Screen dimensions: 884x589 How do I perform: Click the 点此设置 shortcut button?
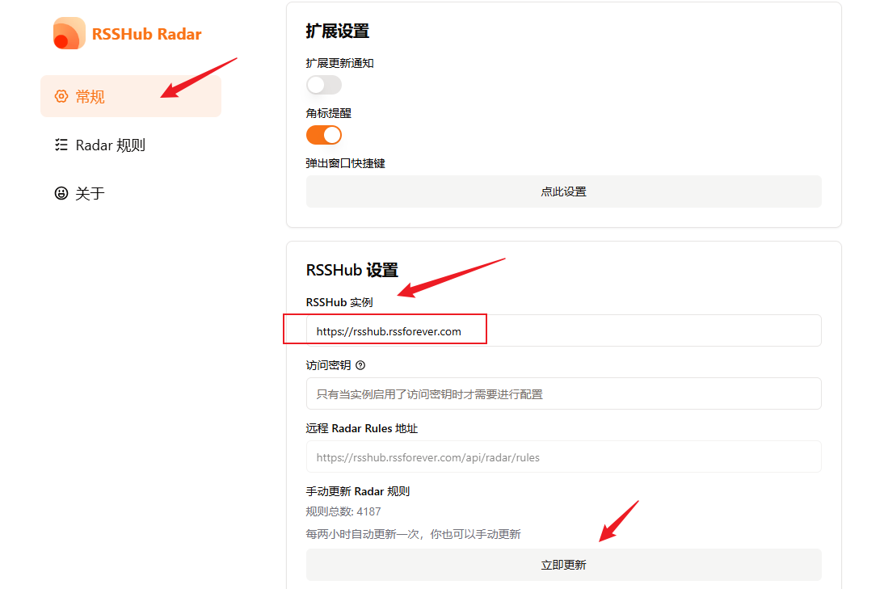564,191
